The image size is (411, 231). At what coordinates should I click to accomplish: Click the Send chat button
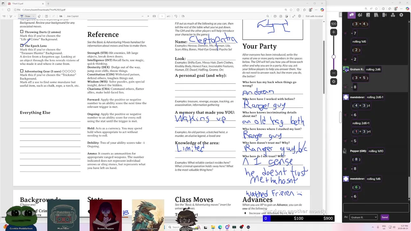coord(385,217)
